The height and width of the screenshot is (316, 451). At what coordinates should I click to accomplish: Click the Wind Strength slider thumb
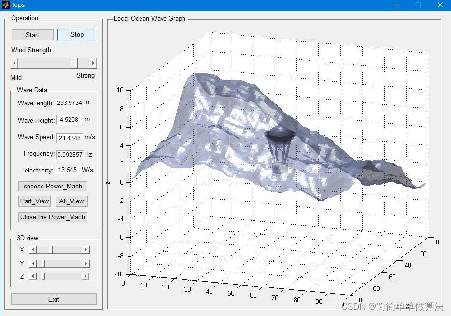click(75, 63)
